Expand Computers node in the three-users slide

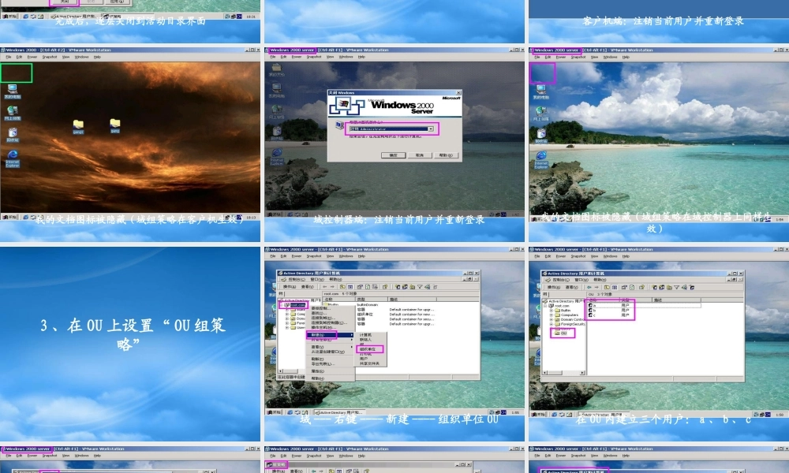pyautogui.click(x=551, y=315)
